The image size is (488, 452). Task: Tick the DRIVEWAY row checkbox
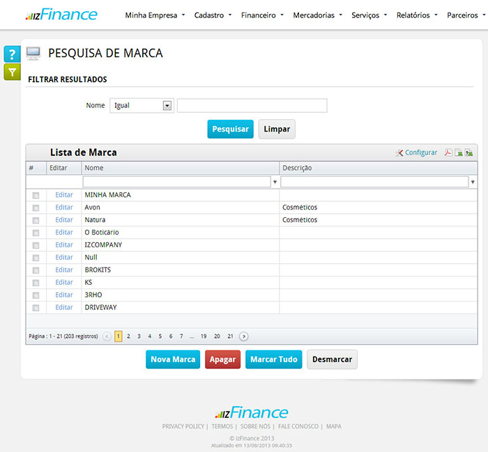click(x=36, y=308)
